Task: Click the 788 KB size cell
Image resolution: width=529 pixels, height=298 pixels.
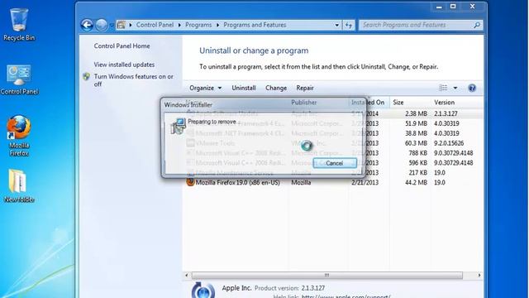Action: click(x=417, y=153)
